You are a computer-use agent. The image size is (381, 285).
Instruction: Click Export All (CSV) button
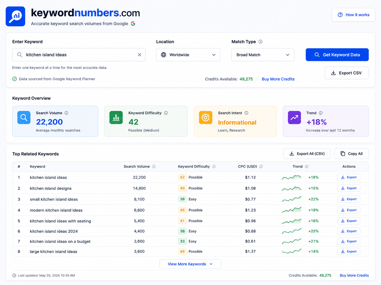click(307, 154)
